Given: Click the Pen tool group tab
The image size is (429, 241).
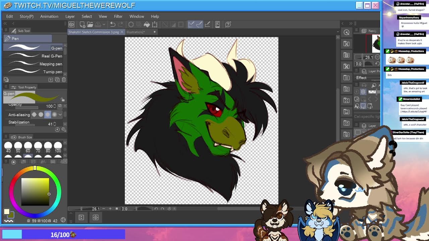Looking at the screenshot, I should pos(28,38).
